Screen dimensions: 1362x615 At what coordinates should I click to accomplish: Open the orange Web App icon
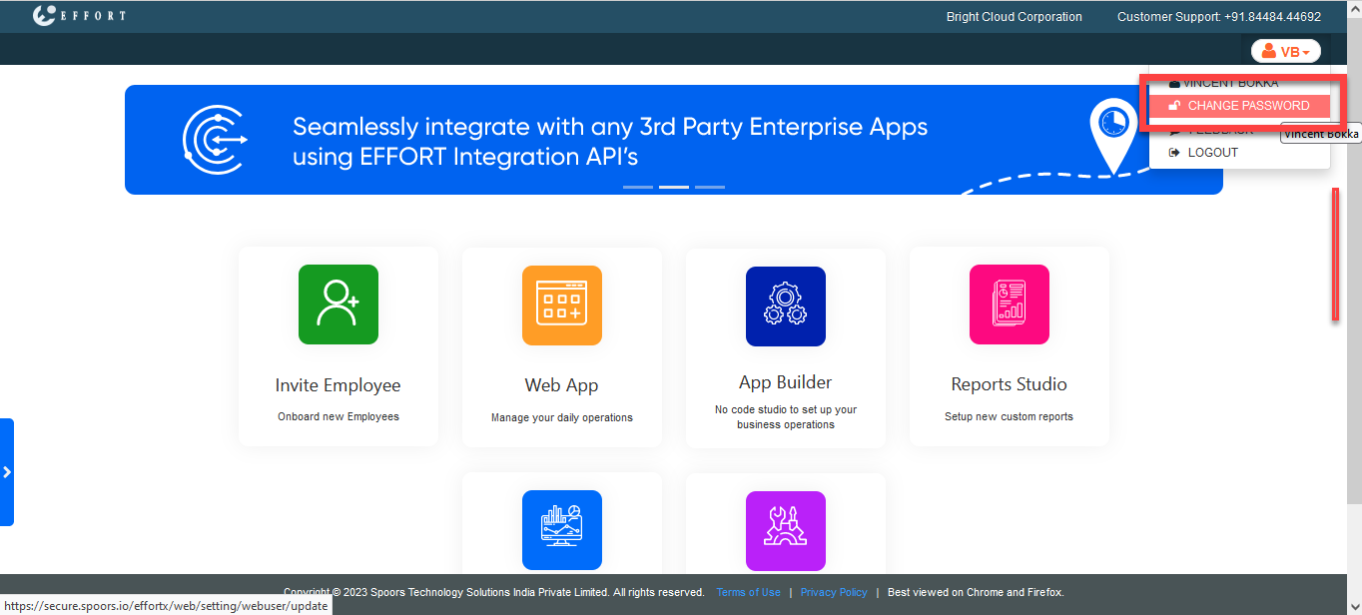point(561,305)
